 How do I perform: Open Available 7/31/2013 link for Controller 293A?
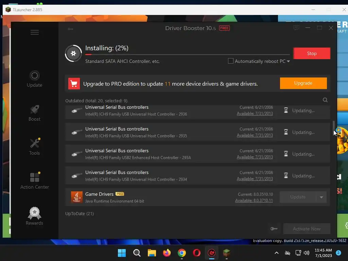click(255, 157)
